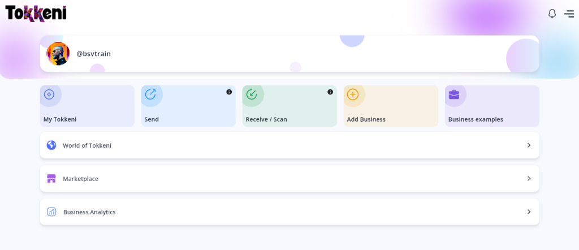Click the Business Analytics chart icon
The image size is (579, 250).
(x=51, y=212)
